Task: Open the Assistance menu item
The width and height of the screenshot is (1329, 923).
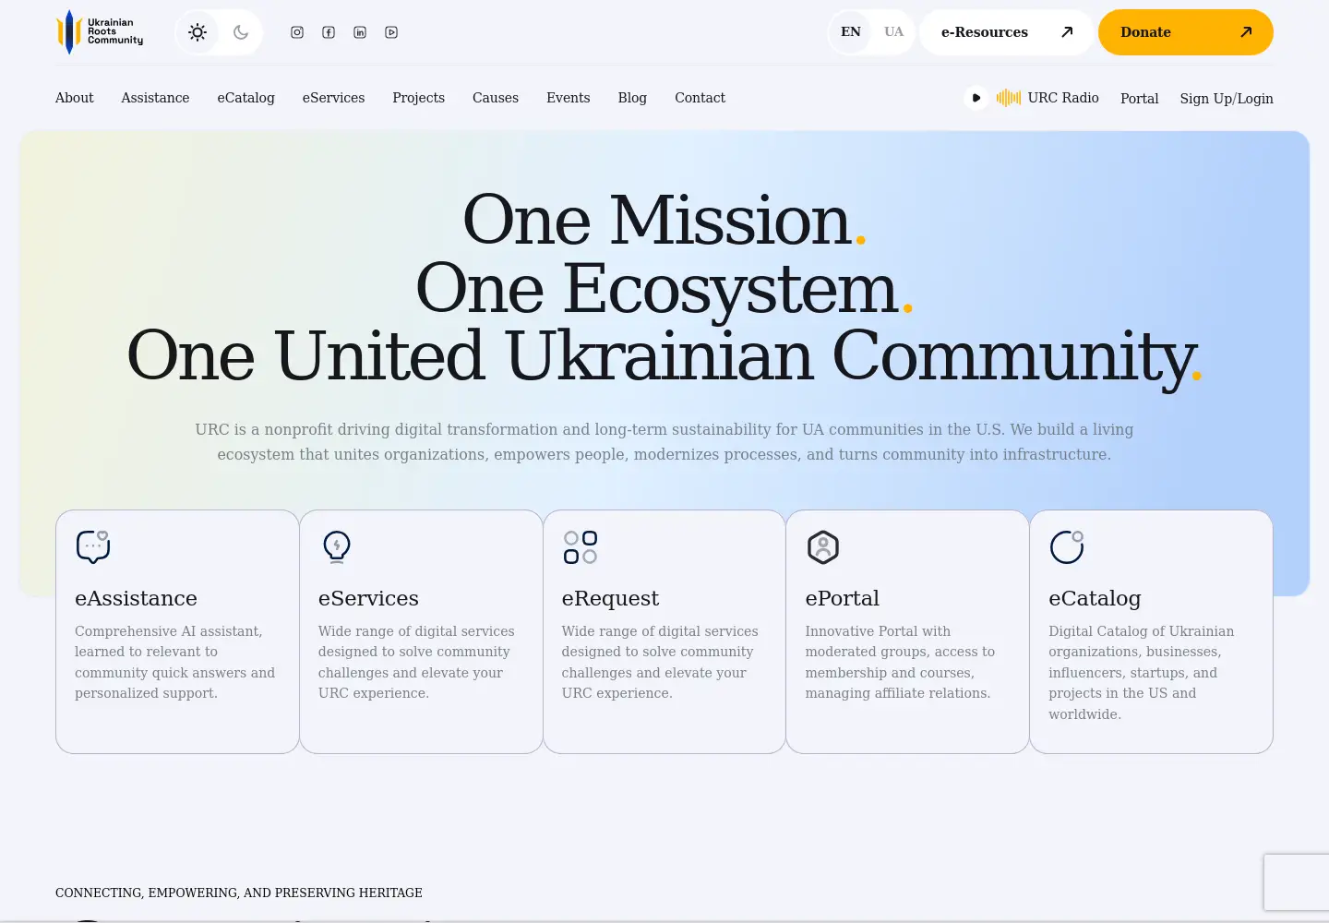Action: click(x=155, y=98)
